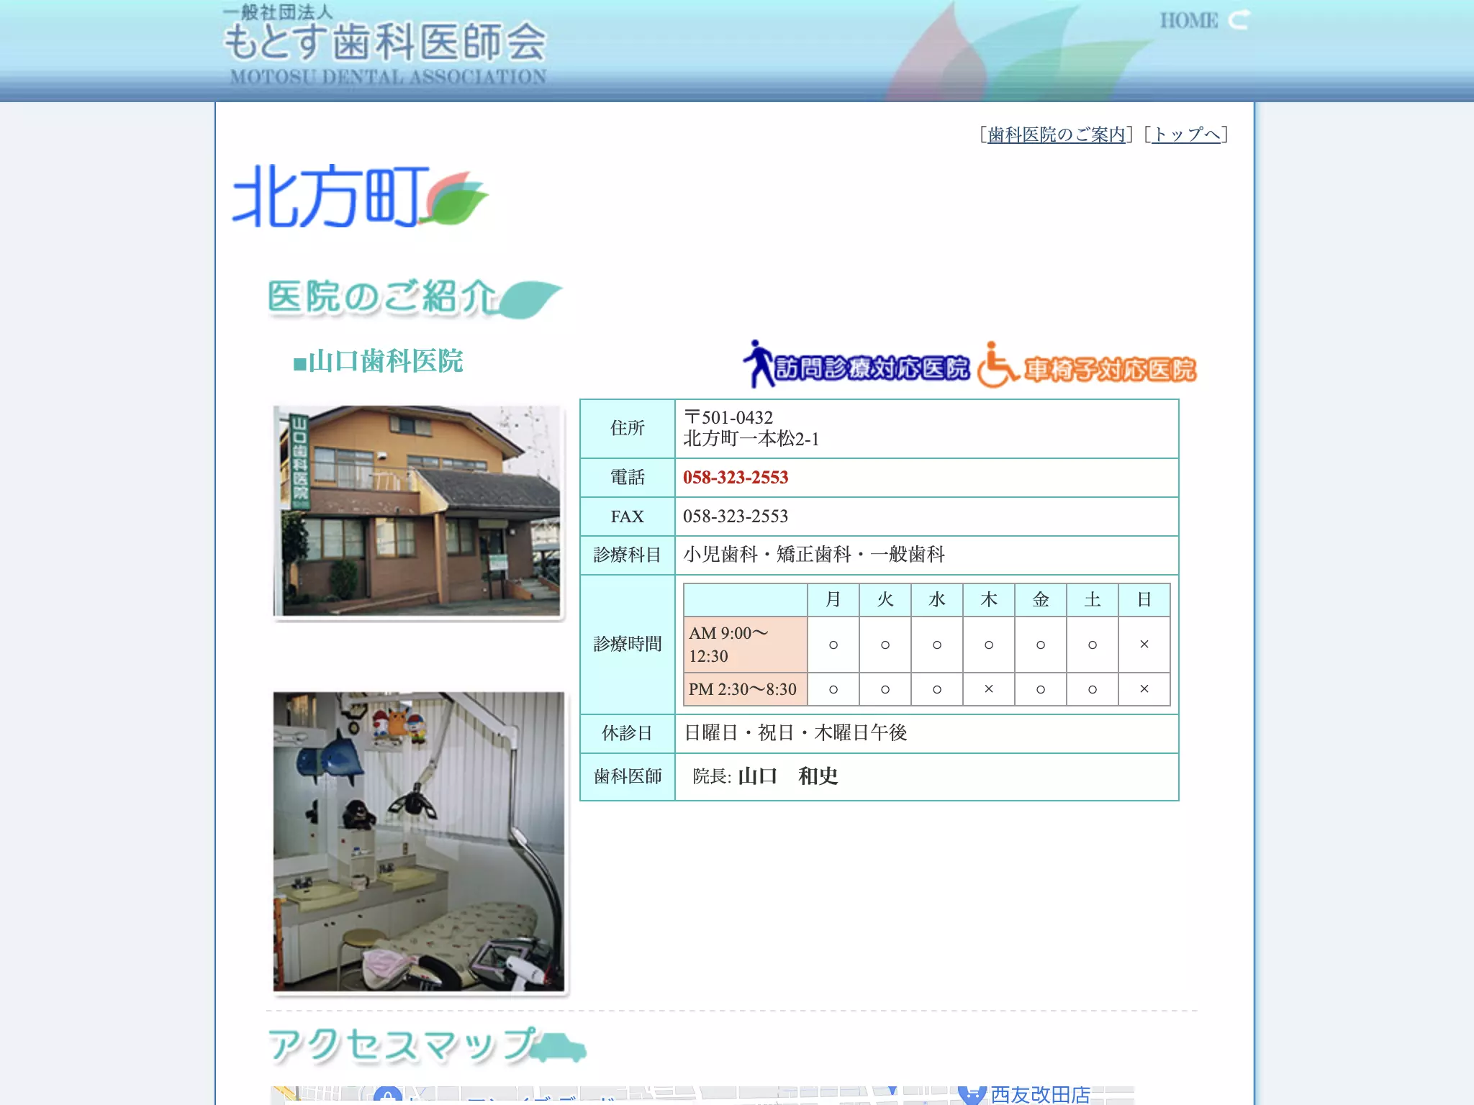This screenshot has height=1105, width=1474.
Task: Open the 歯科医院のご案内 link
Action: click(1056, 135)
